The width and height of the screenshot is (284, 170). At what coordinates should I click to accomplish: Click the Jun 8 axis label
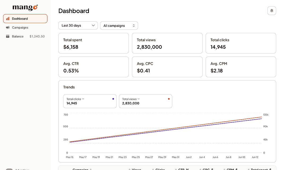[229, 157]
